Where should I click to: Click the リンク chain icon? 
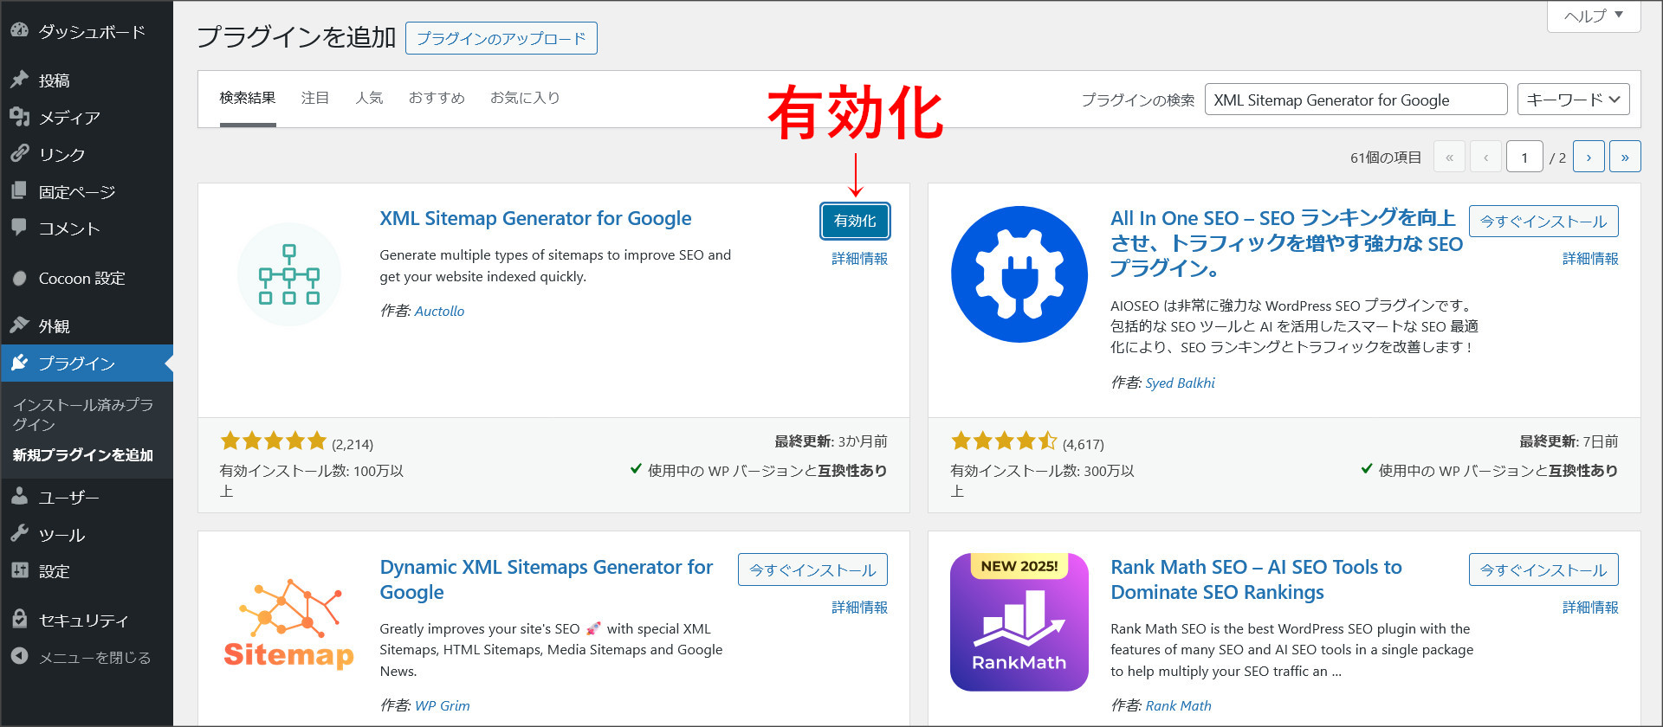19,154
